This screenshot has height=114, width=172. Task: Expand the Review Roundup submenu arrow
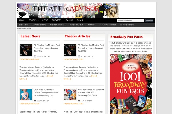[x=85, y=25]
